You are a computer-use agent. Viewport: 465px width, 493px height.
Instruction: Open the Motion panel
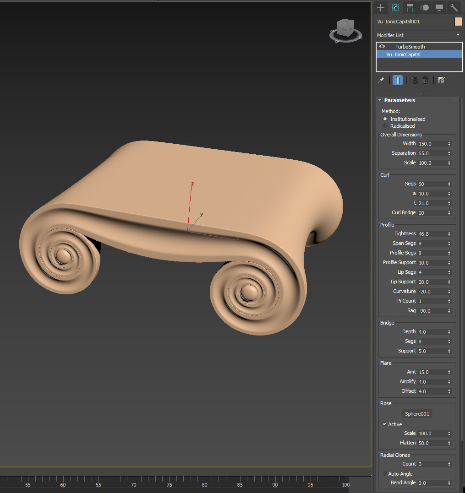pyautogui.click(x=425, y=8)
